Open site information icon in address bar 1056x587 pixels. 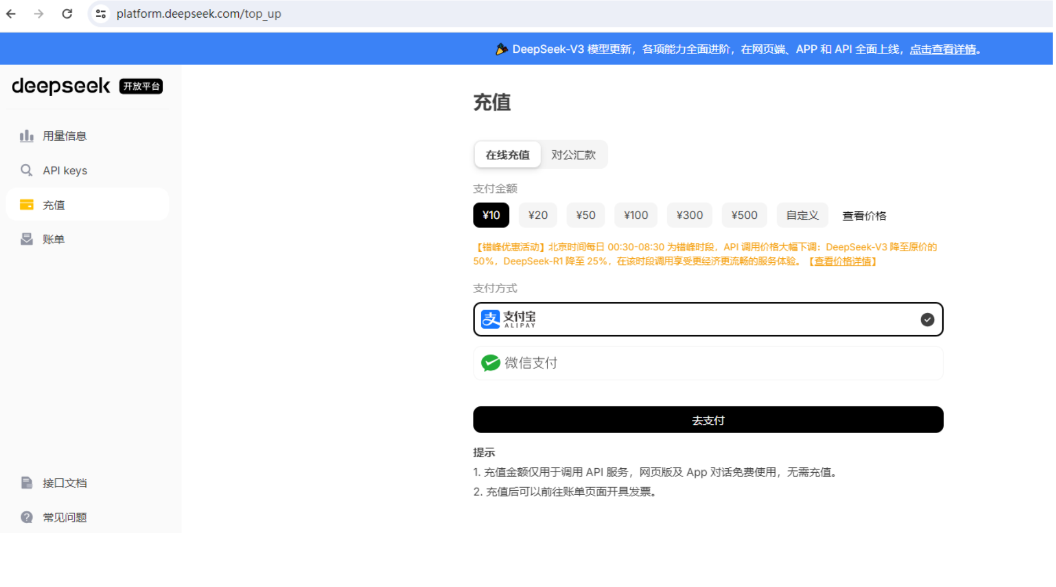pos(101,14)
